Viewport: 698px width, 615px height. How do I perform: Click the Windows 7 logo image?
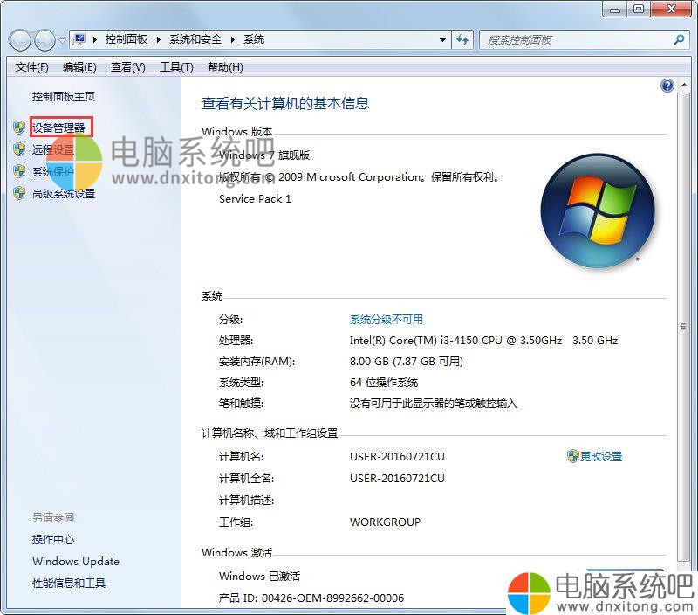coord(598,211)
